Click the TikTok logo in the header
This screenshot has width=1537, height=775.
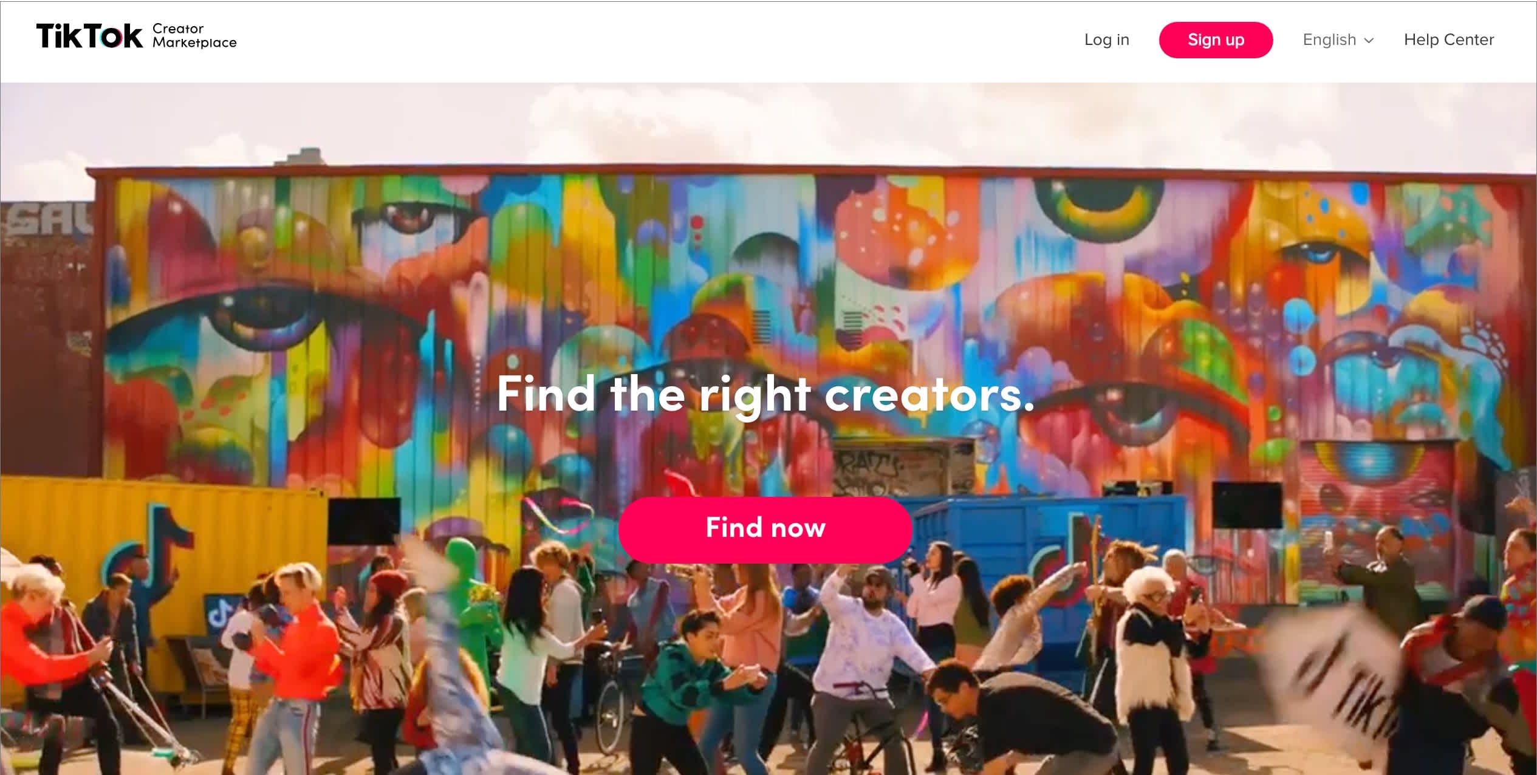click(x=89, y=36)
